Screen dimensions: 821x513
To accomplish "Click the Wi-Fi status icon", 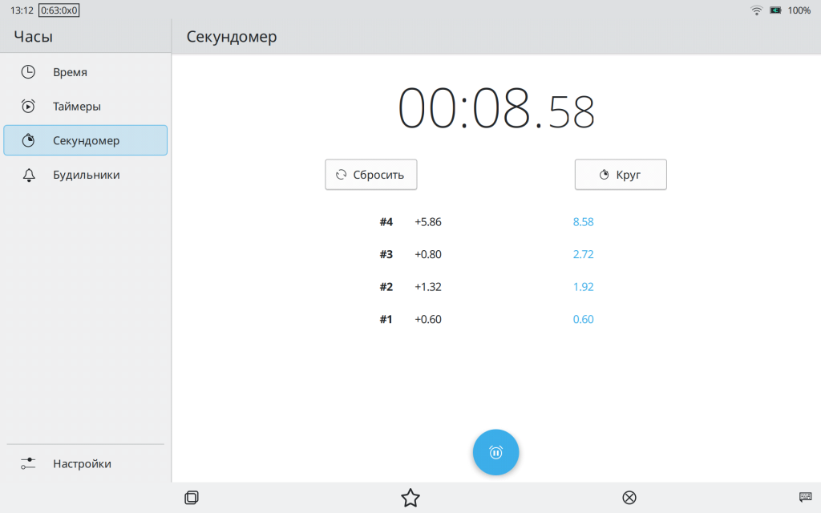I will [756, 10].
